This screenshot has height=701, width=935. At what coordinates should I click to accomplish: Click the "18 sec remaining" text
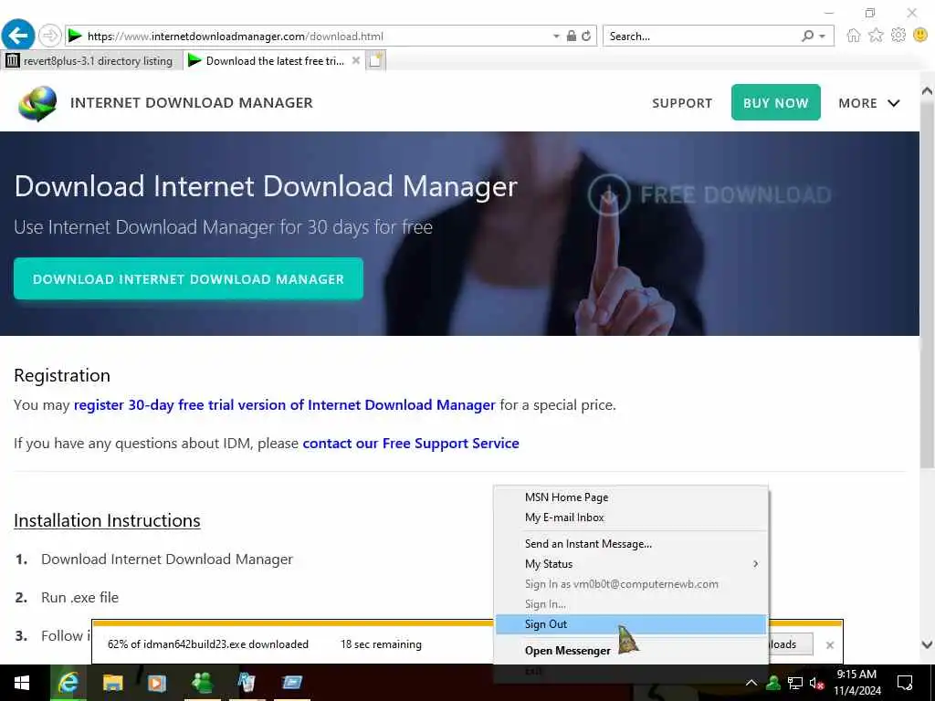tap(381, 644)
